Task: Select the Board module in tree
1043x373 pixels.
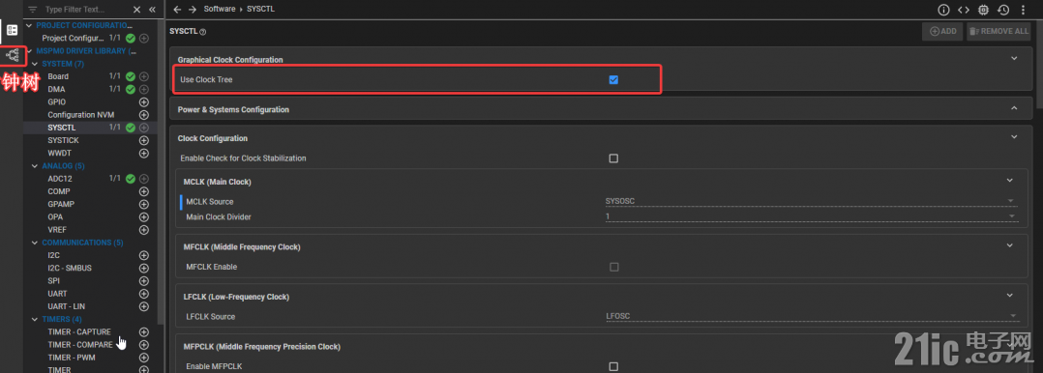Action: click(58, 76)
